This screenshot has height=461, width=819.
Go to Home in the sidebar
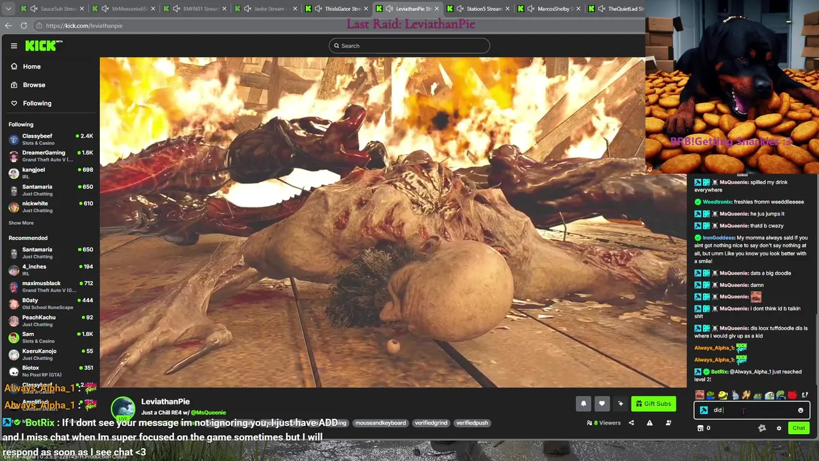point(26,67)
